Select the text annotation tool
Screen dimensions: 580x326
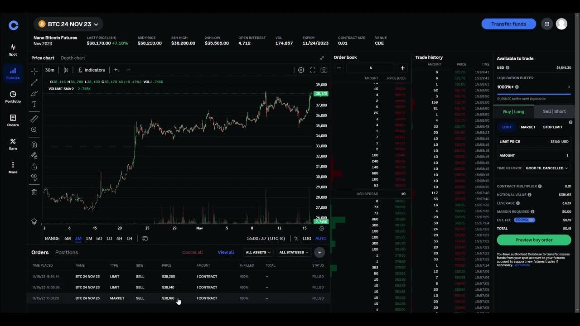tap(34, 104)
